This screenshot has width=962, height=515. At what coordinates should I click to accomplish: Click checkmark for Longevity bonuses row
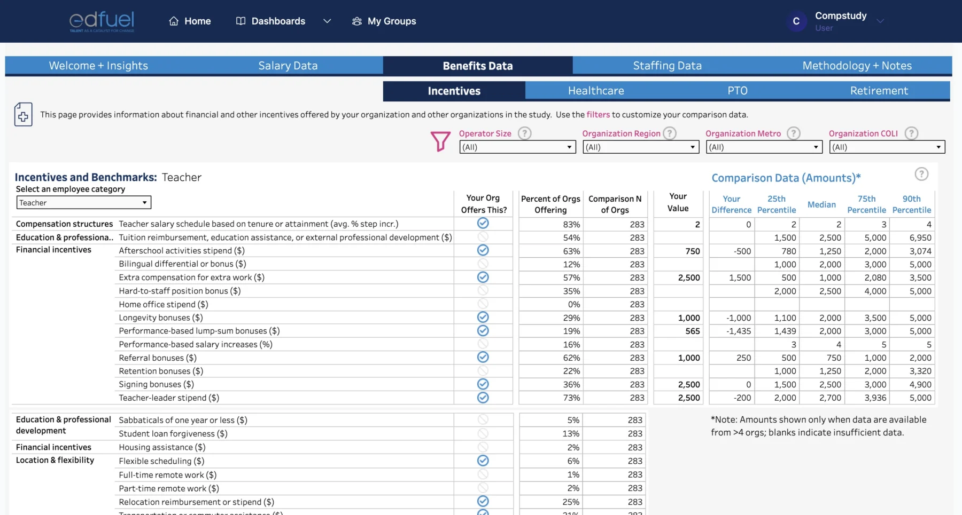(x=483, y=317)
